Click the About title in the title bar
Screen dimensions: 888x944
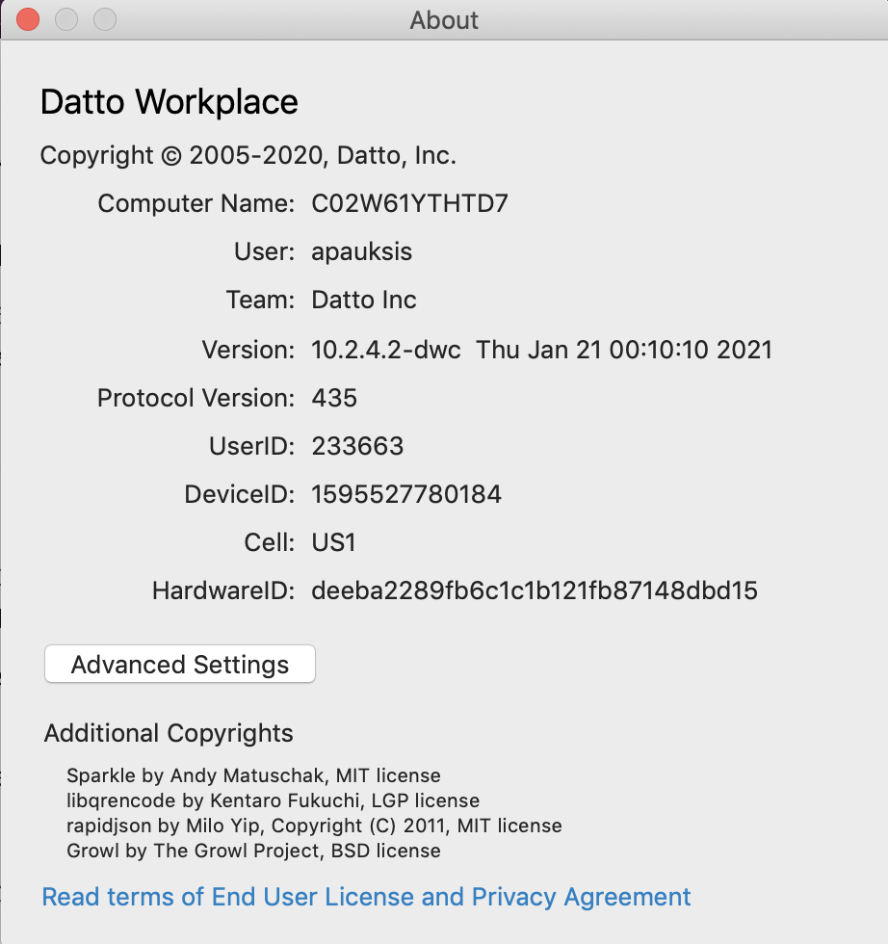[x=444, y=20]
